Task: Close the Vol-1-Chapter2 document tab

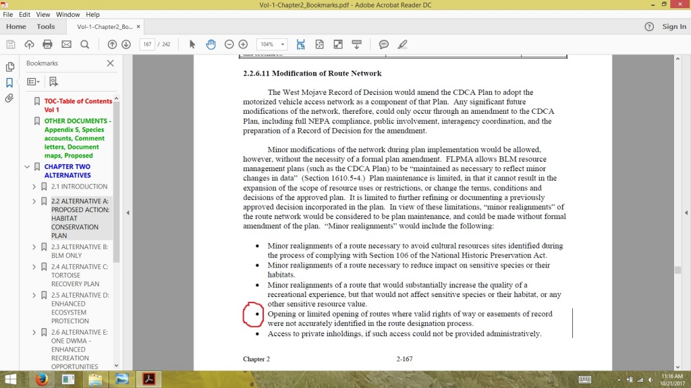Action: [x=138, y=26]
